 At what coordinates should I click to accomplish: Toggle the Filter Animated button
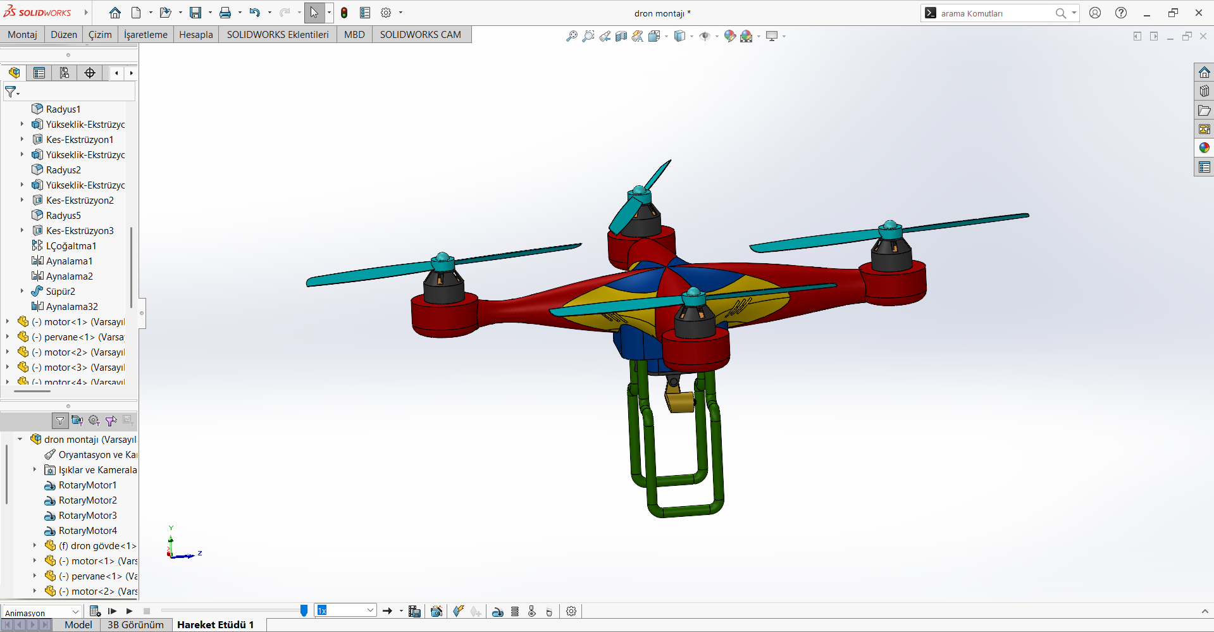(x=77, y=421)
